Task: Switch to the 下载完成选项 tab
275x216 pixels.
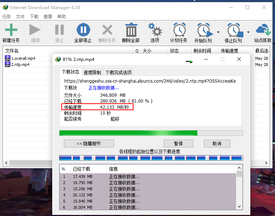Action: point(118,72)
